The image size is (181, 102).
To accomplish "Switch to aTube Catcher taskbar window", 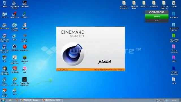I will 52,100.
